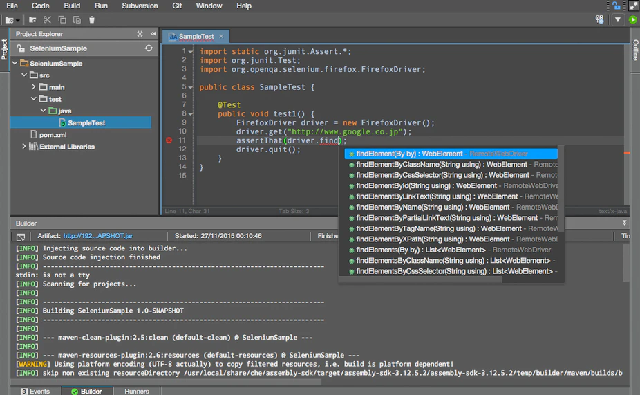Open the Git menu

coord(177,6)
